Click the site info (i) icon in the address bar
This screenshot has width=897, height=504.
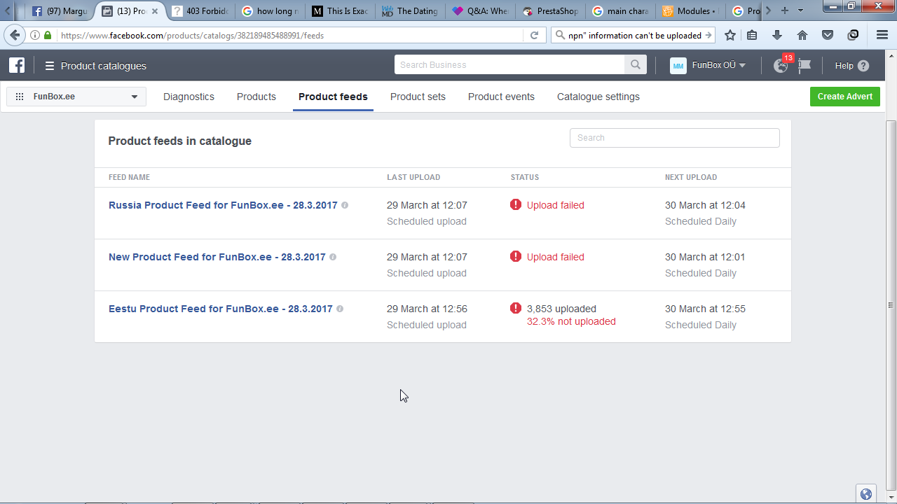[35, 35]
